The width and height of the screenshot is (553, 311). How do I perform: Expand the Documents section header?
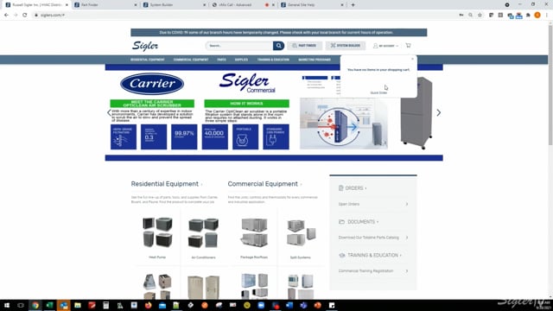pos(359,222)
